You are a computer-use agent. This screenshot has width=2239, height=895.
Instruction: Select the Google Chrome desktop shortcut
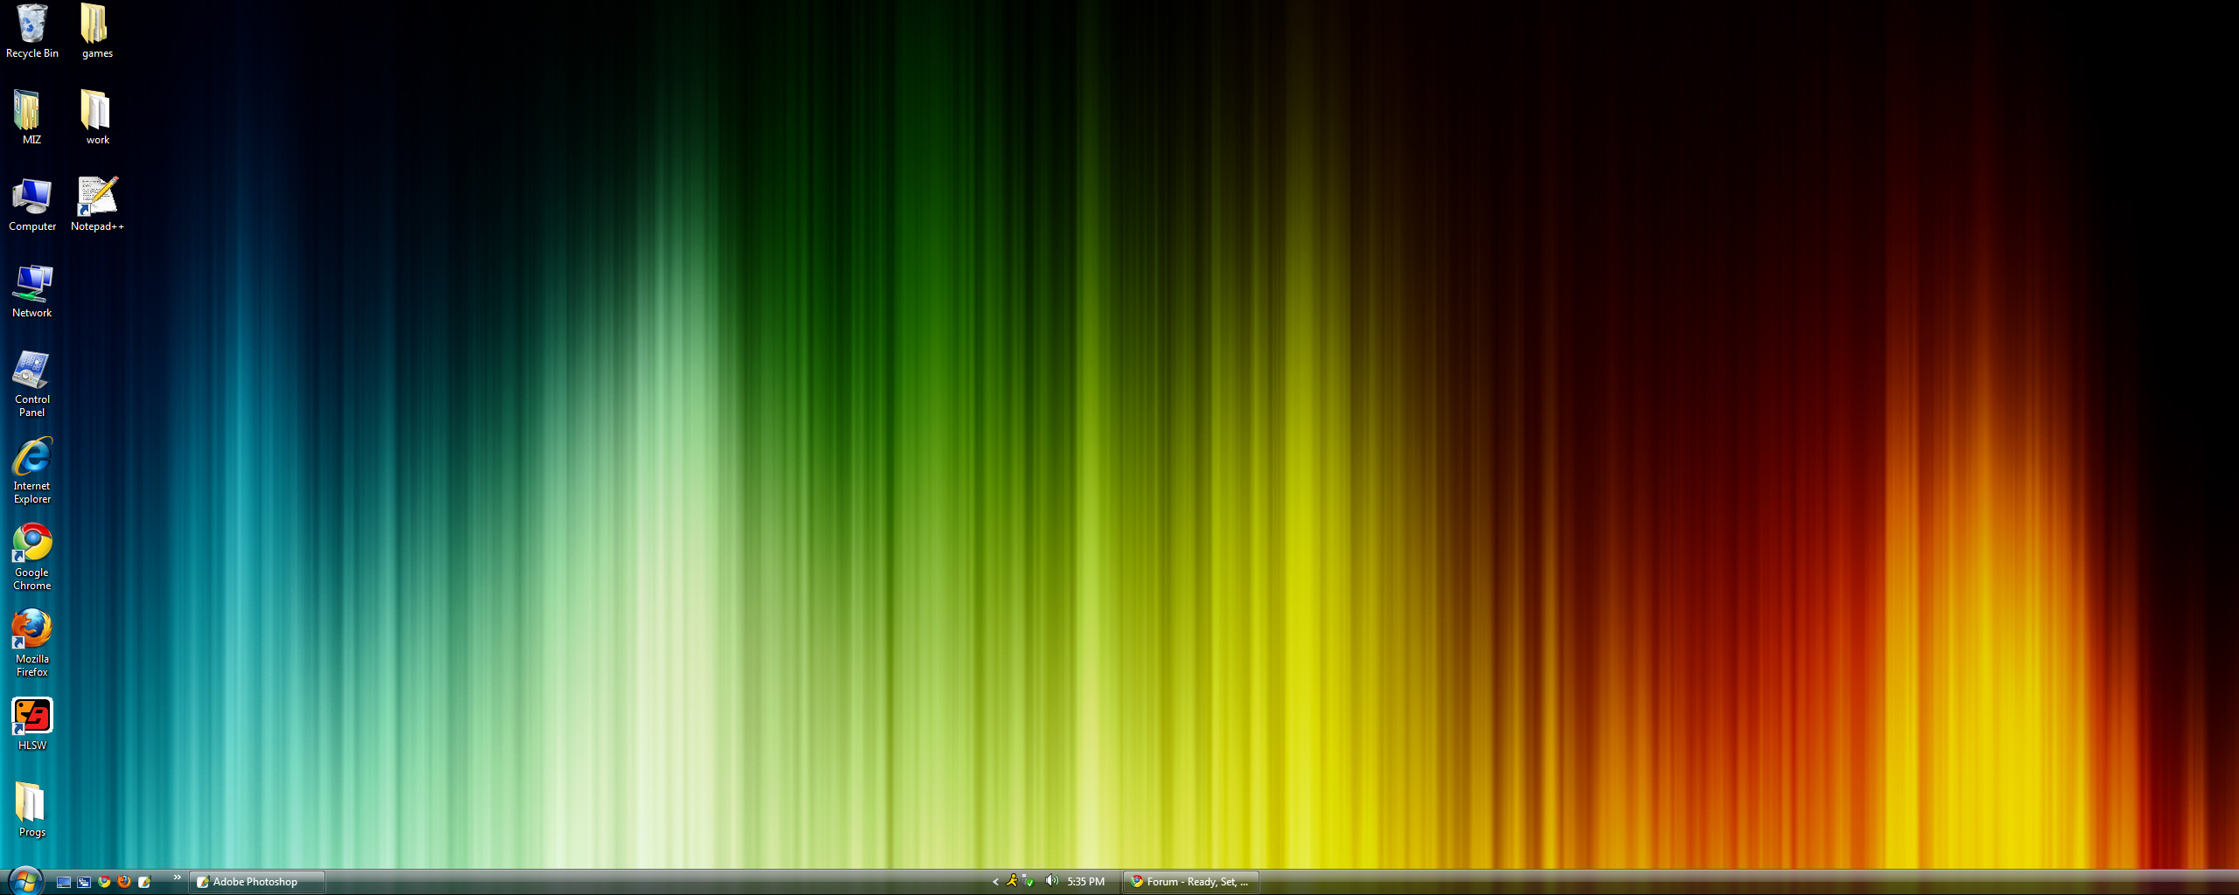(31, 556)
